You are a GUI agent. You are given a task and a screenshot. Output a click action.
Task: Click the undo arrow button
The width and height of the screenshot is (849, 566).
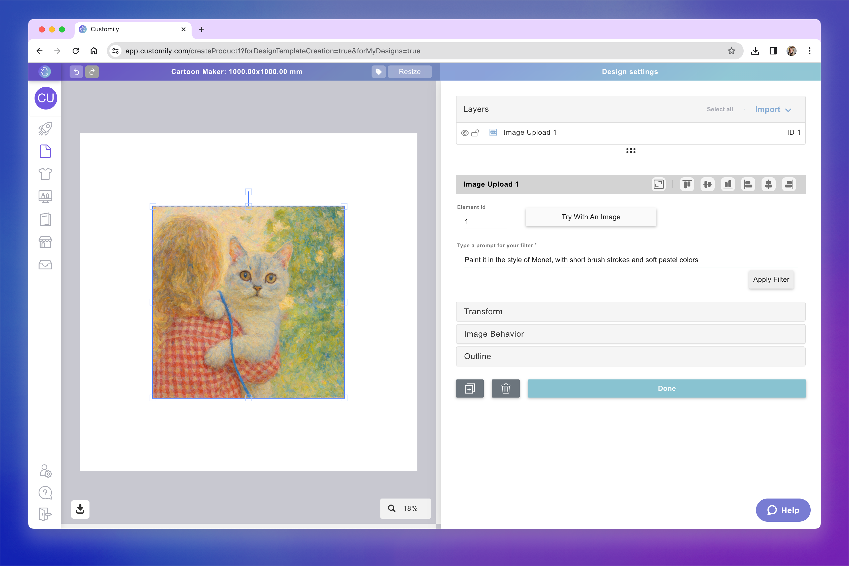(x=76, y=72)
